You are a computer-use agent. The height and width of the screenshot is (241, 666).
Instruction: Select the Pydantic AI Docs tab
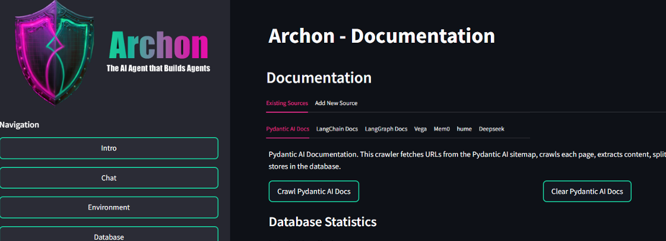tap(287, 129)
